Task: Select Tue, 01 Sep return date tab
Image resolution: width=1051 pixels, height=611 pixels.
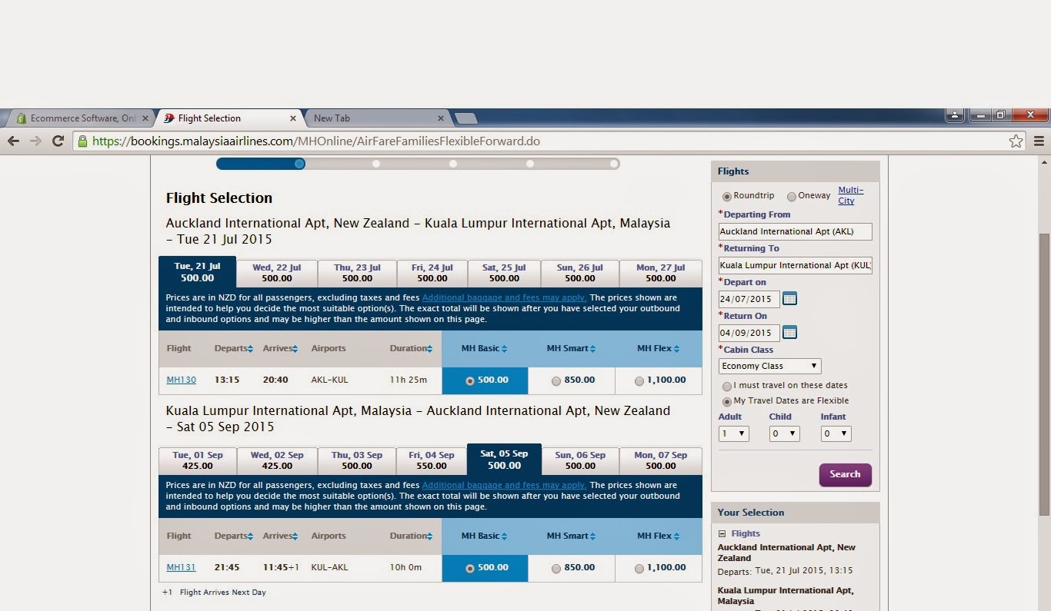Action: (x=198, y=460)
